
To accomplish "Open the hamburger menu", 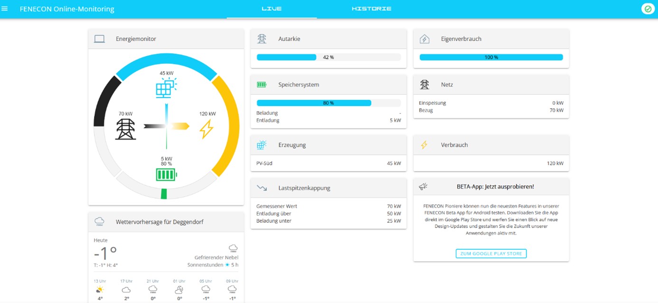I will point(5,9).
